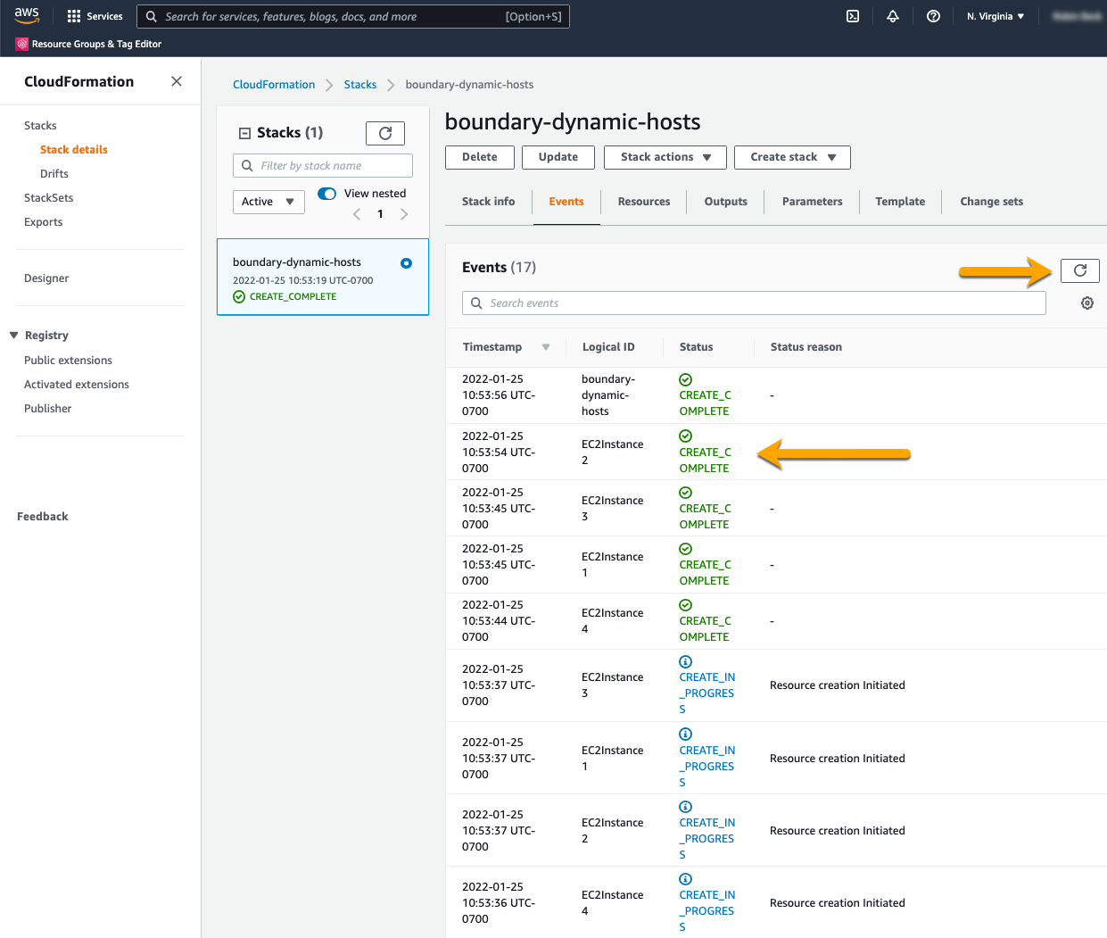Screen dimensions: 1107x938
Task: Select boundary-dynamic-hosts stack radio button
Action: tap(407, 263)
